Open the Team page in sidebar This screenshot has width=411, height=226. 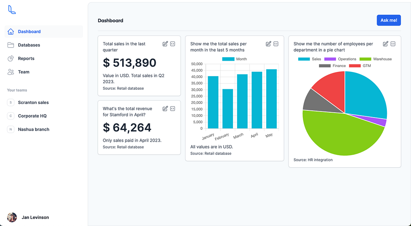click(x=43, y=72)
